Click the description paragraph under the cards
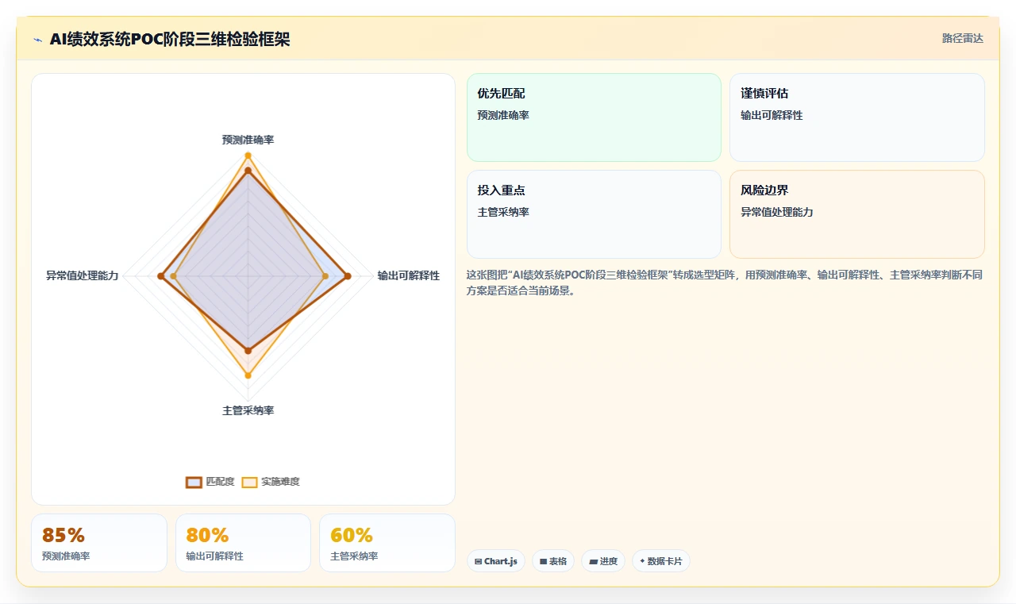The image size is (1016, 604). click(725, 283)
